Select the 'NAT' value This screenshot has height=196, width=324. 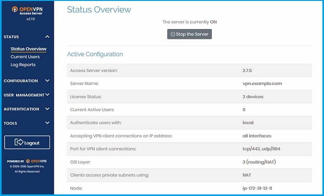pyautogui.click(x=247, y=175)
